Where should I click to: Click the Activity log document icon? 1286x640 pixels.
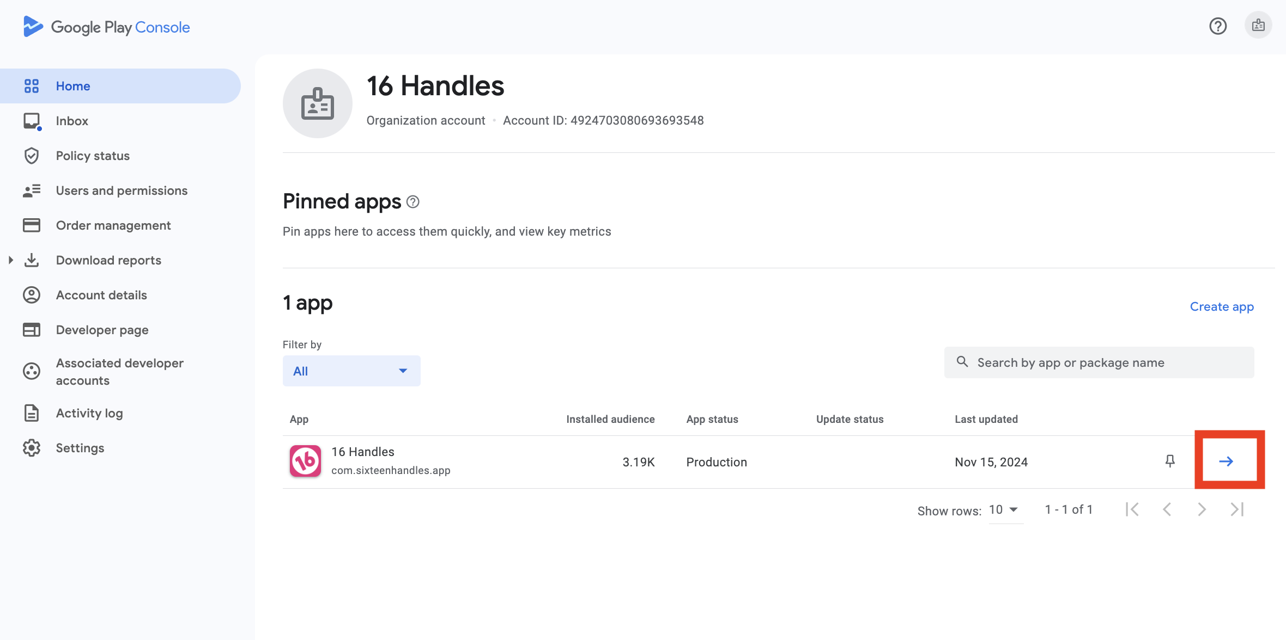[32, 413]
